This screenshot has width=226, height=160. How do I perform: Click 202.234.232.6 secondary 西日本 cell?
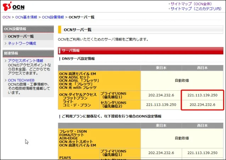tap(203, 105)
